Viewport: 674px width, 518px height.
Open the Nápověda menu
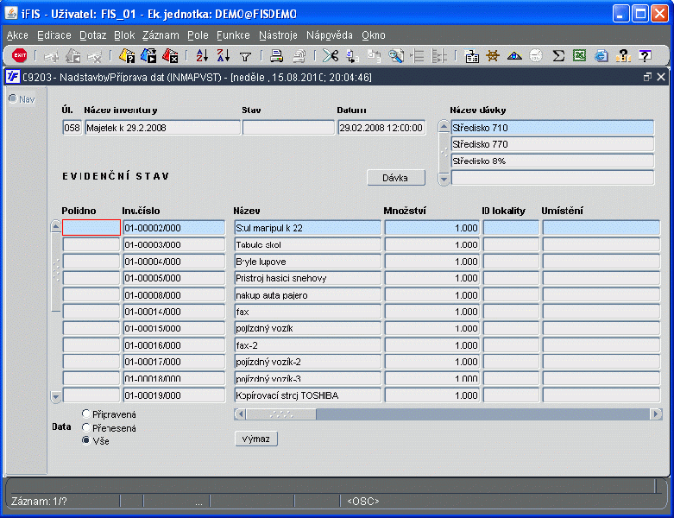(330, 35)
